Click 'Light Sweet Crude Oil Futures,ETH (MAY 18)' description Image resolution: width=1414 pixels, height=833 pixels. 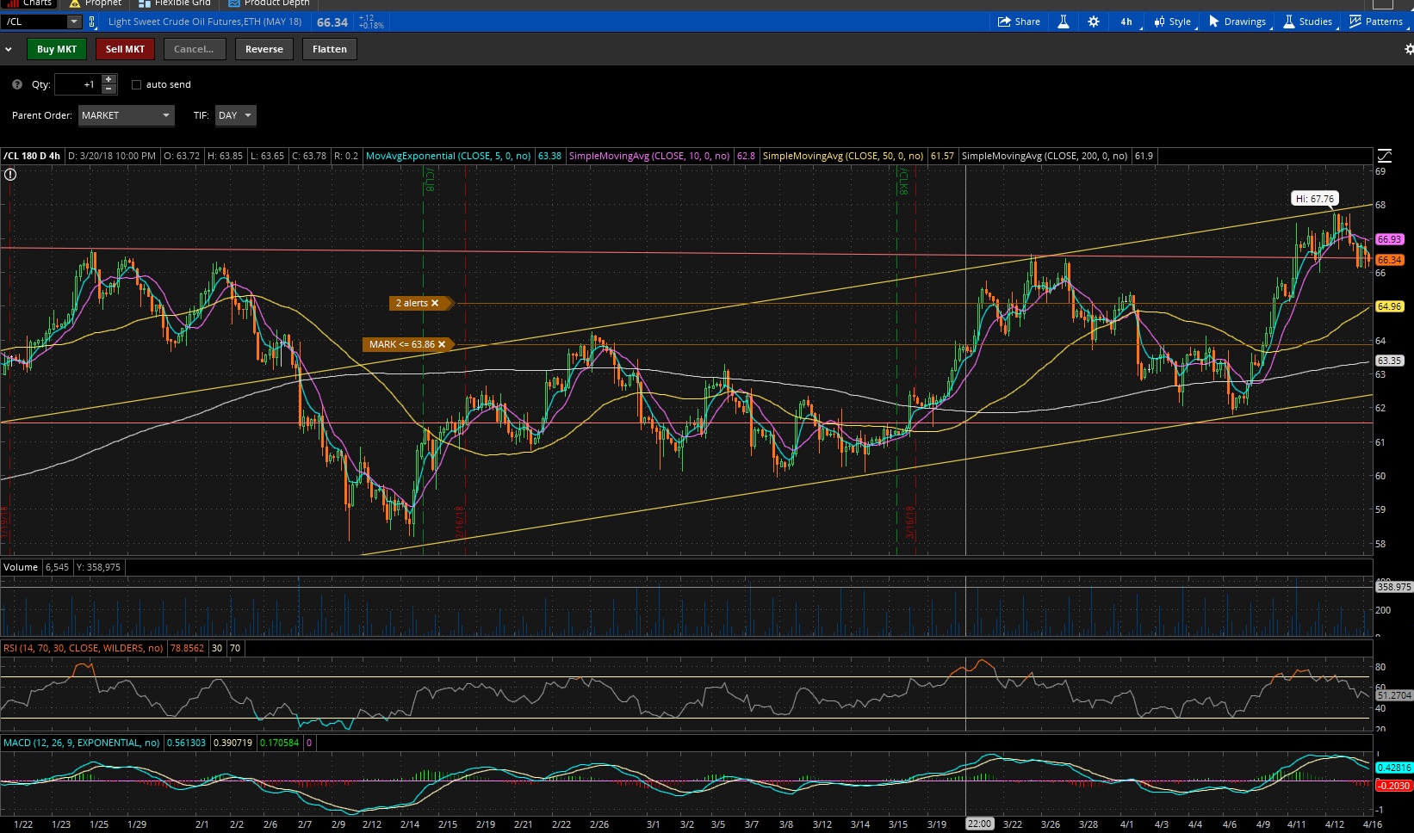(x=205, y=22)
